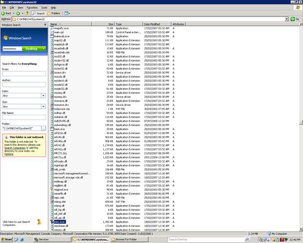
Task: Go up one folder level
Action: pos(27,14)
